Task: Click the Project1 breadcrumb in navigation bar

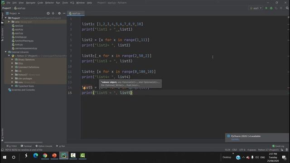Action: 7,8
